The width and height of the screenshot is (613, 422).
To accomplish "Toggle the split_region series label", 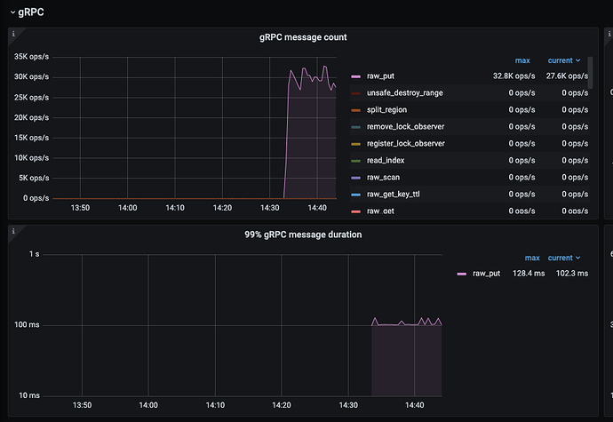I will coord(386,109).
